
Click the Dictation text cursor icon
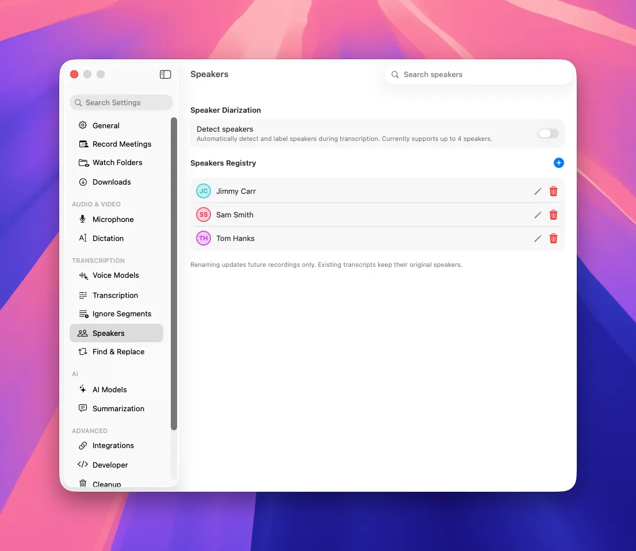pos(83,238)
